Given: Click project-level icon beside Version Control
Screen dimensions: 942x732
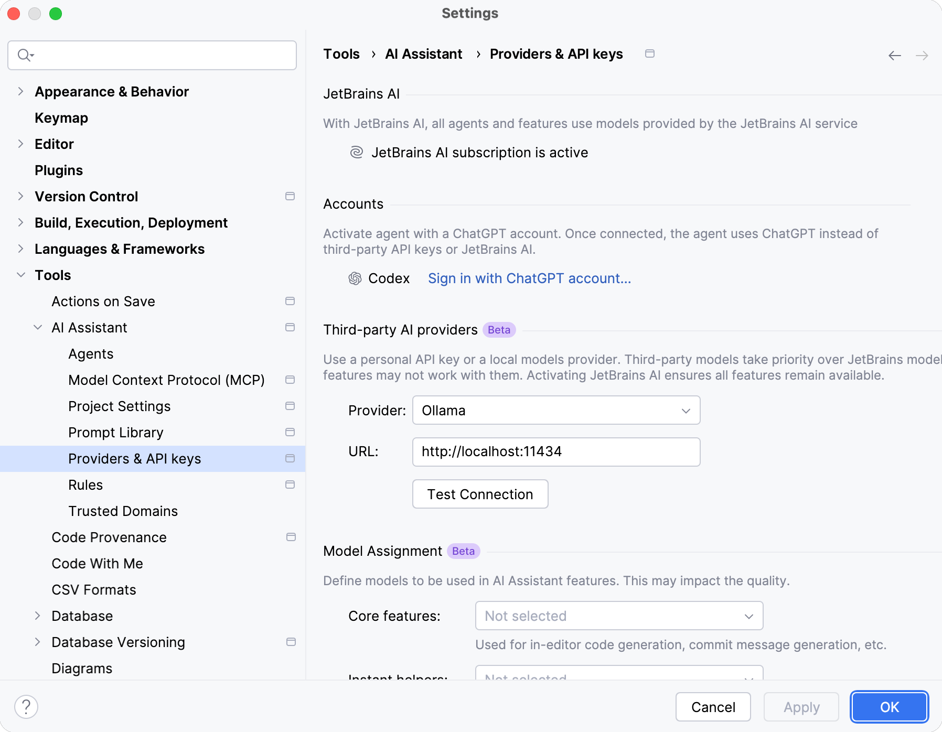Looking at the screenshot, I should coord(290,197).
